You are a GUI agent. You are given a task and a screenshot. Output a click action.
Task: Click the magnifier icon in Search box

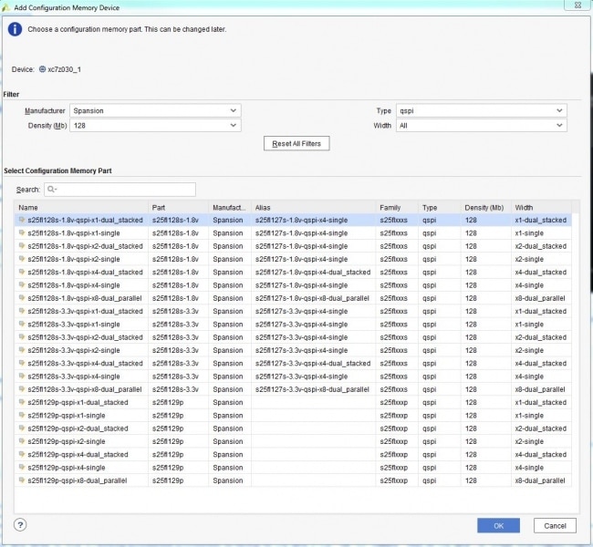click(x=51, y=190)
